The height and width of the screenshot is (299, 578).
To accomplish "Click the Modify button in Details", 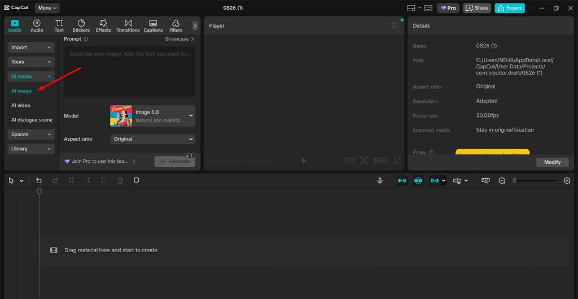I will pyautogui.click(x=552, y=162).
